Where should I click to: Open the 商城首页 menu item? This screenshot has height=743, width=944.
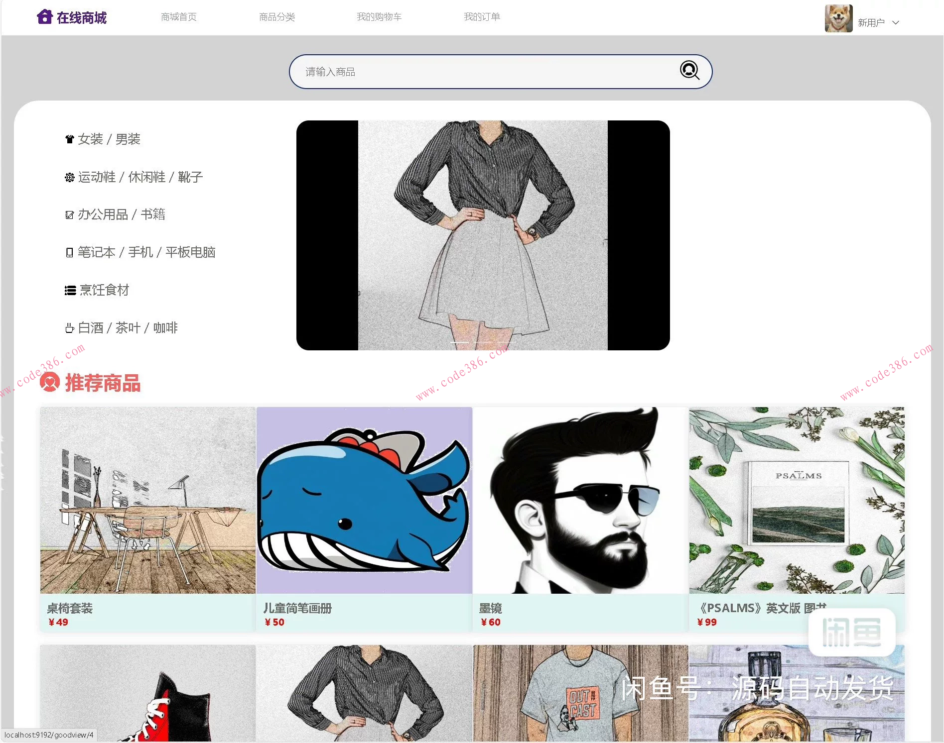pos(178,16)
